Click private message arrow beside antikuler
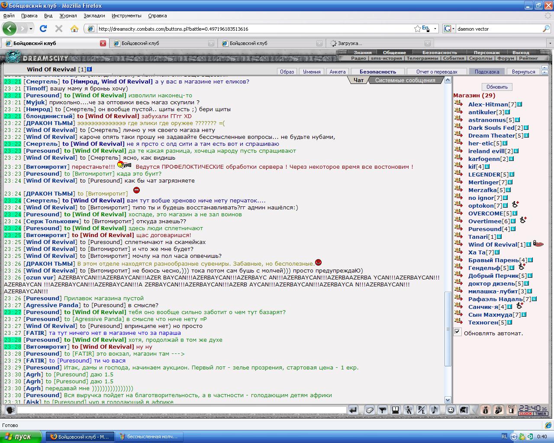Viewport: 554px width, 443px height. [x=458, y=112]
